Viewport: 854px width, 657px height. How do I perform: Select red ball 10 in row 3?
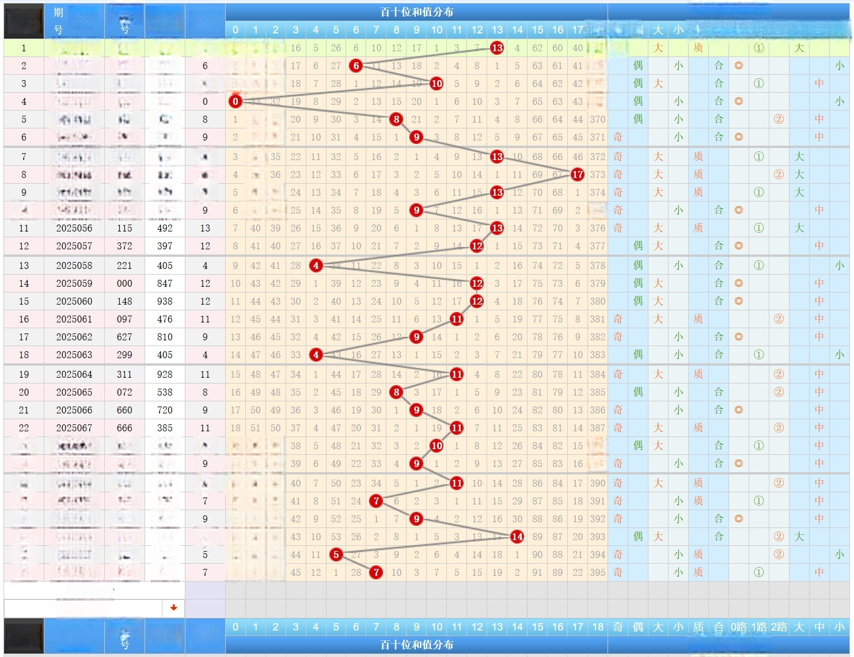437,83
